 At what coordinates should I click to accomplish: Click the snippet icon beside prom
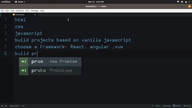(x=24, y=61)
